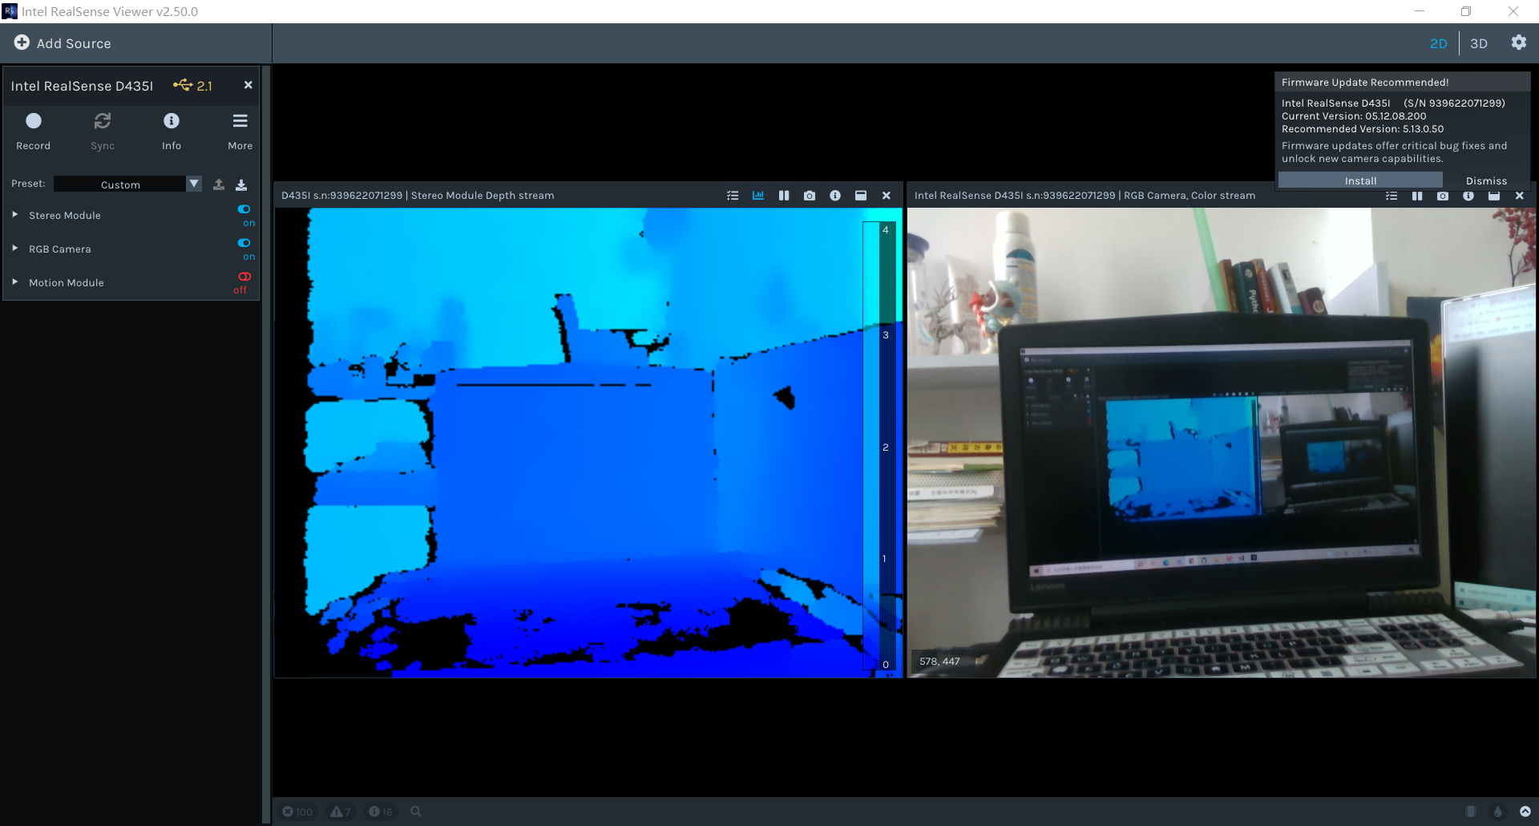This screenshot has width=1539, height=826.
Task: Save preset via download icon
Action: tap(241, 184)
